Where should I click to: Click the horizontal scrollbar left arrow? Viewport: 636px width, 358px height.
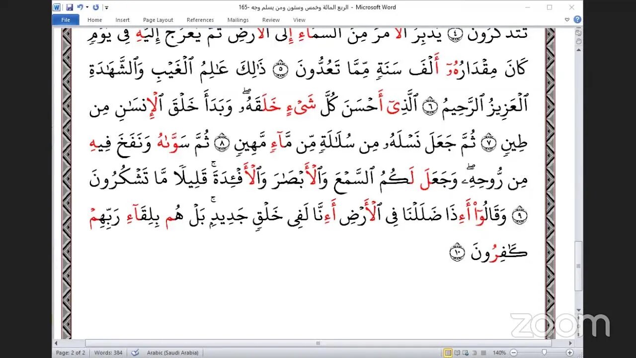pos(56,343)
